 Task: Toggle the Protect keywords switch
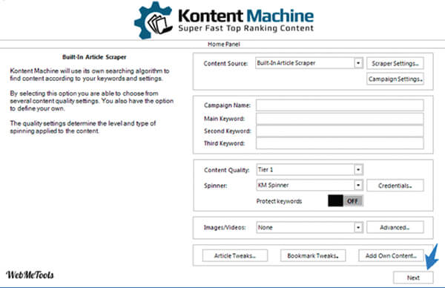tap(345, 201)
